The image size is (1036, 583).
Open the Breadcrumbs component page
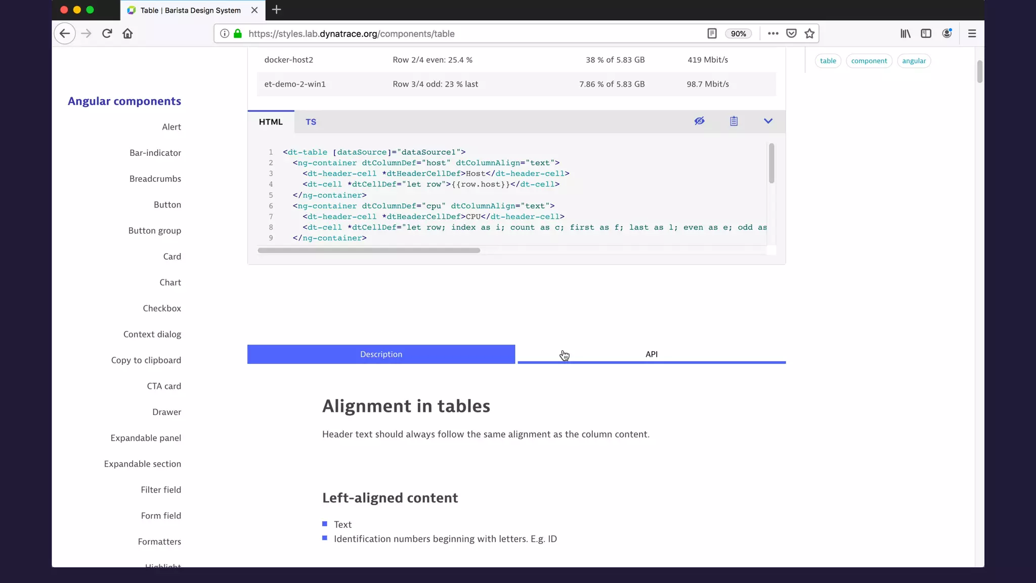(155, 179)
